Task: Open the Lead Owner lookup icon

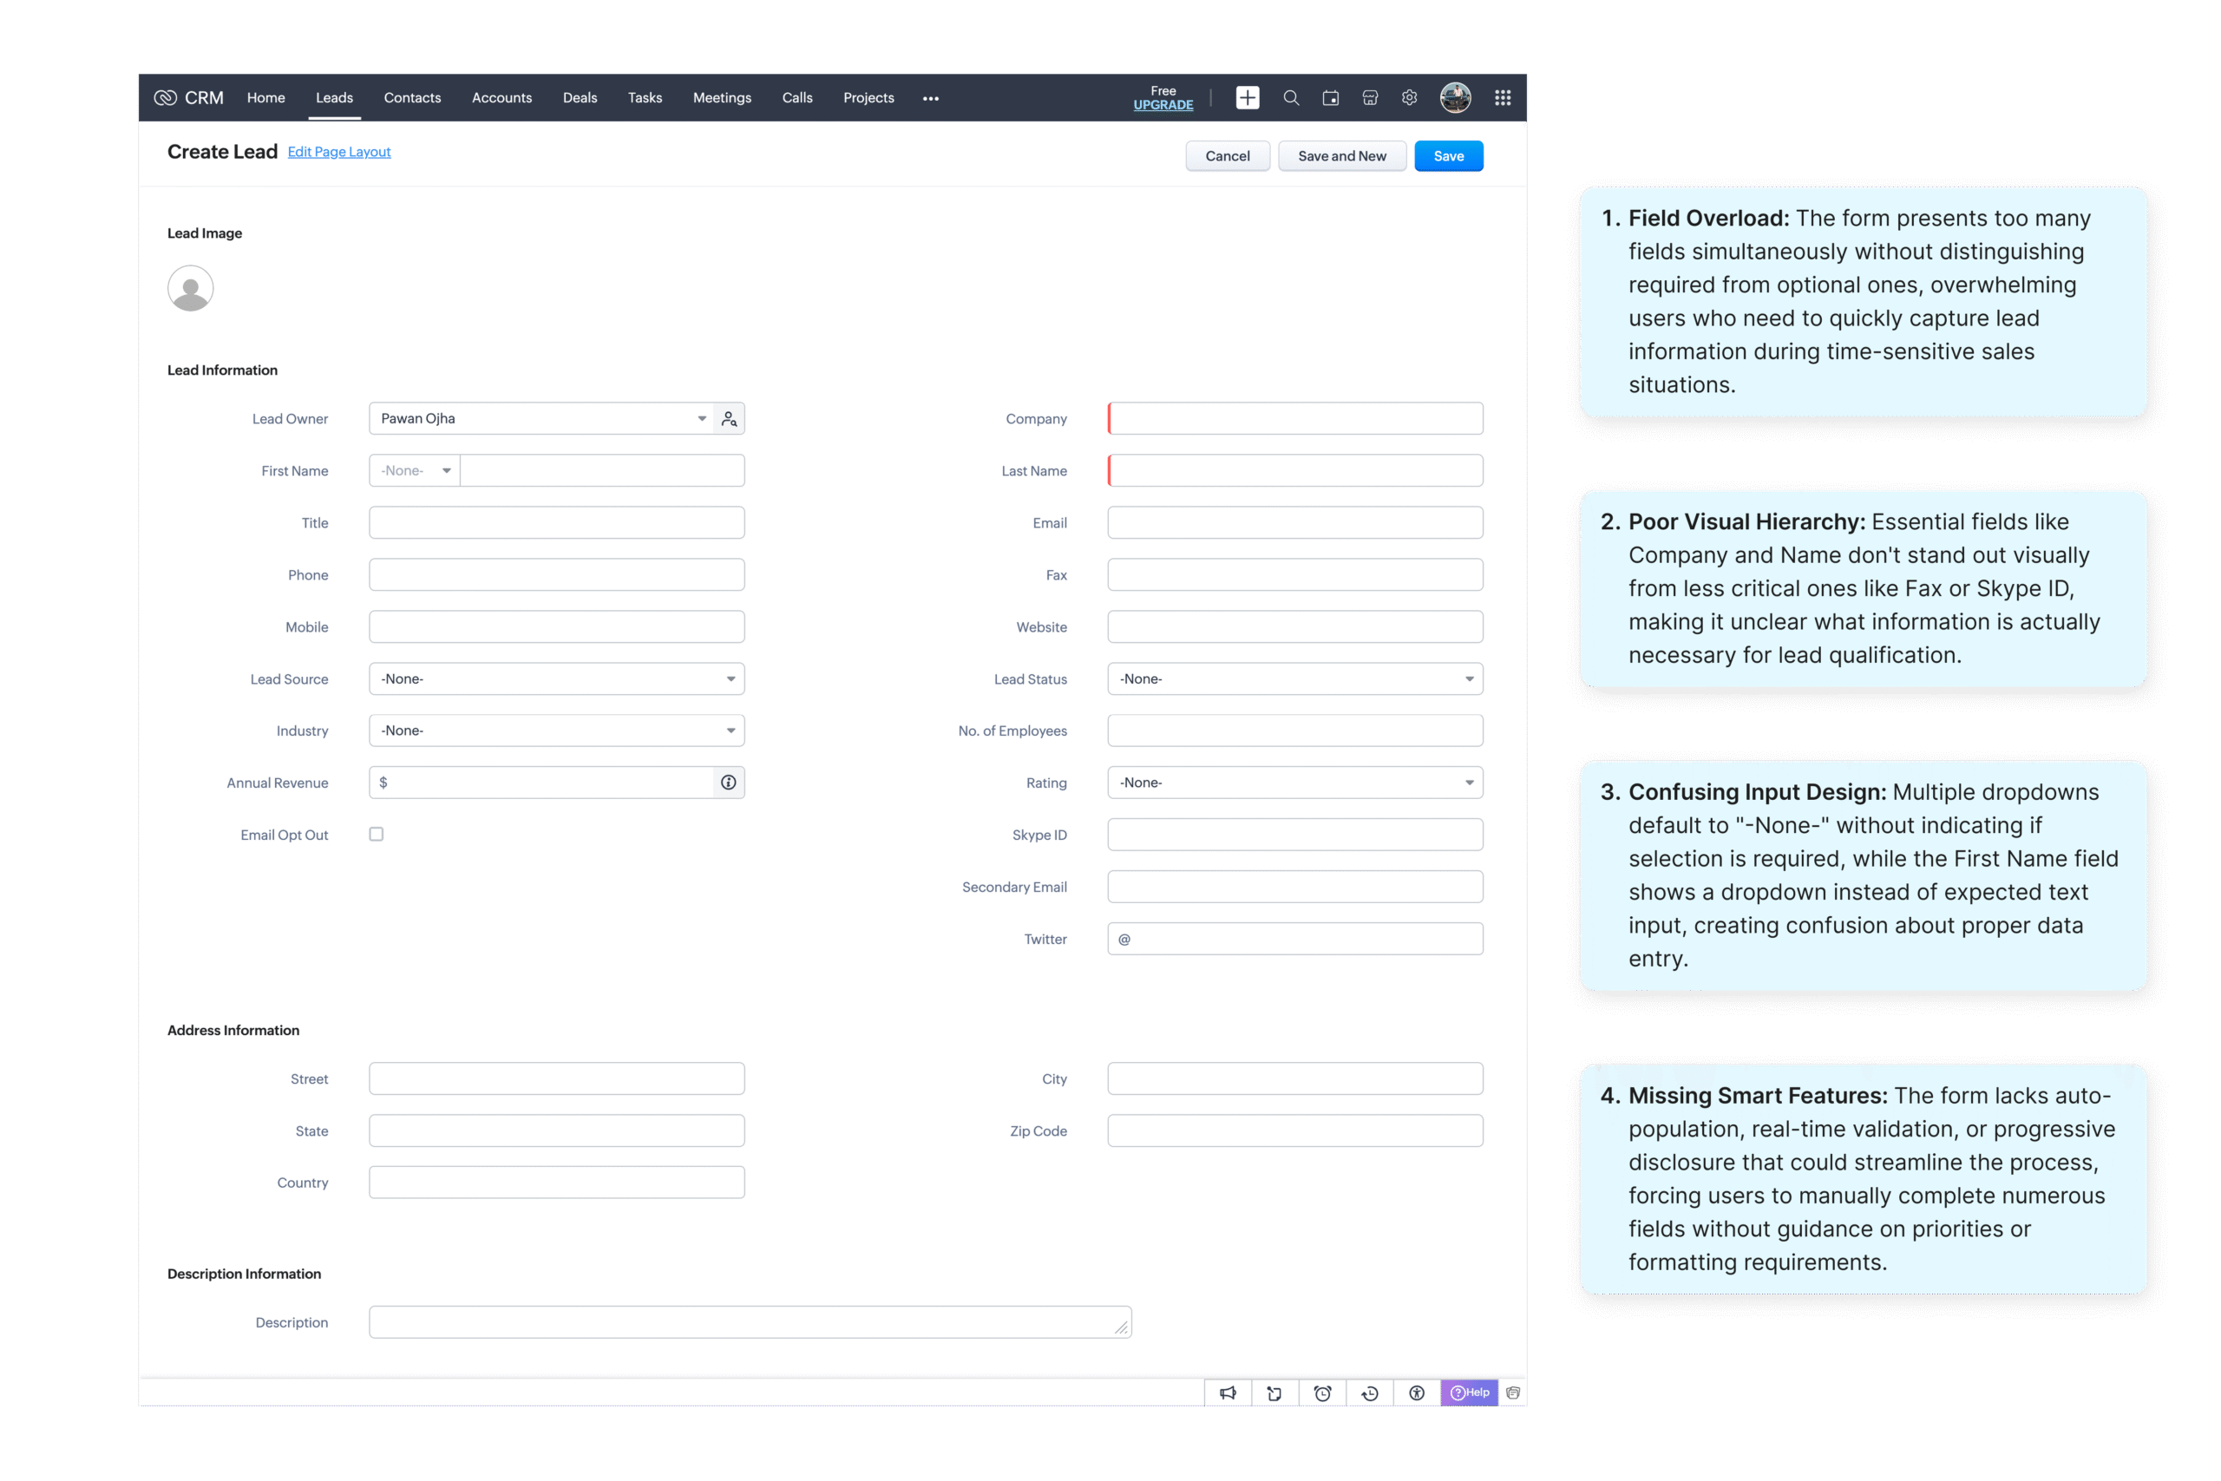Action: coord(727,417)
